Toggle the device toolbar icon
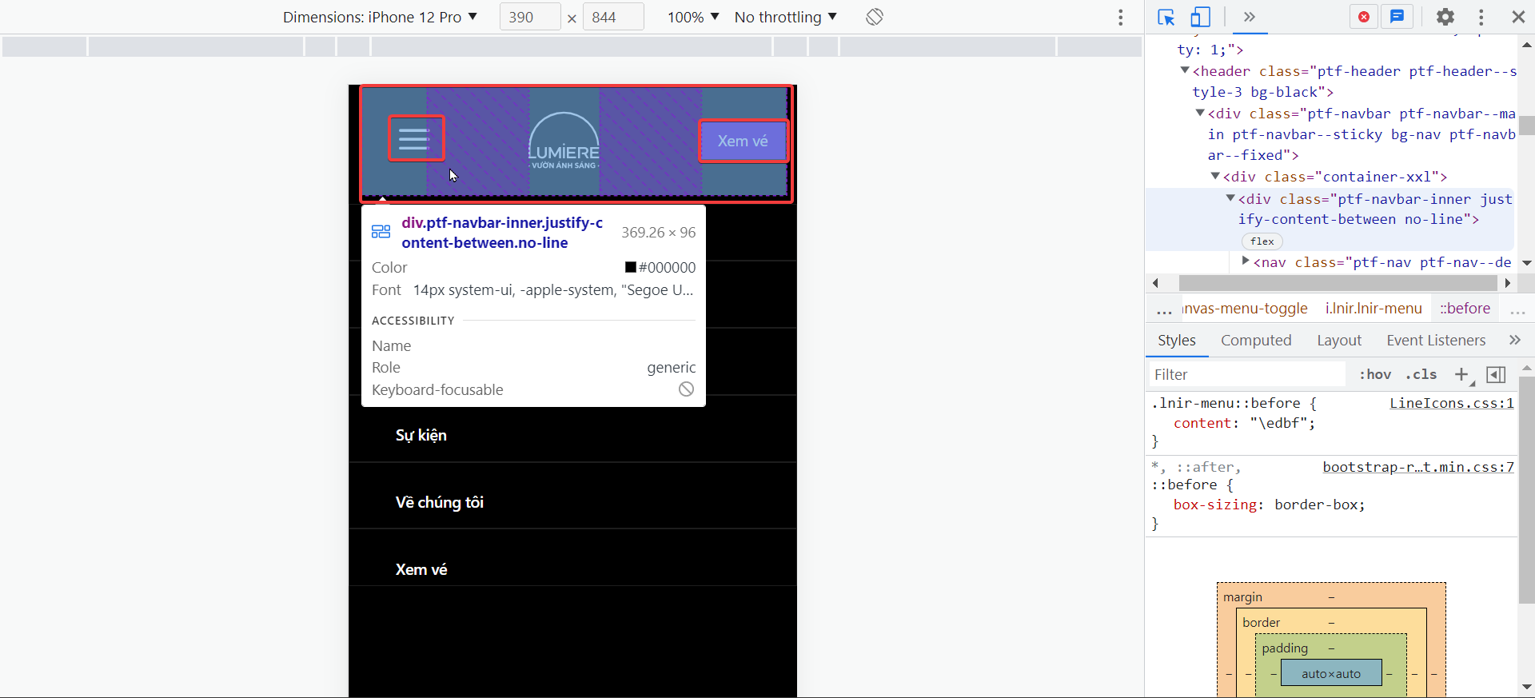Screen dimensions: 1535x698 click(x=1200, y=17)
